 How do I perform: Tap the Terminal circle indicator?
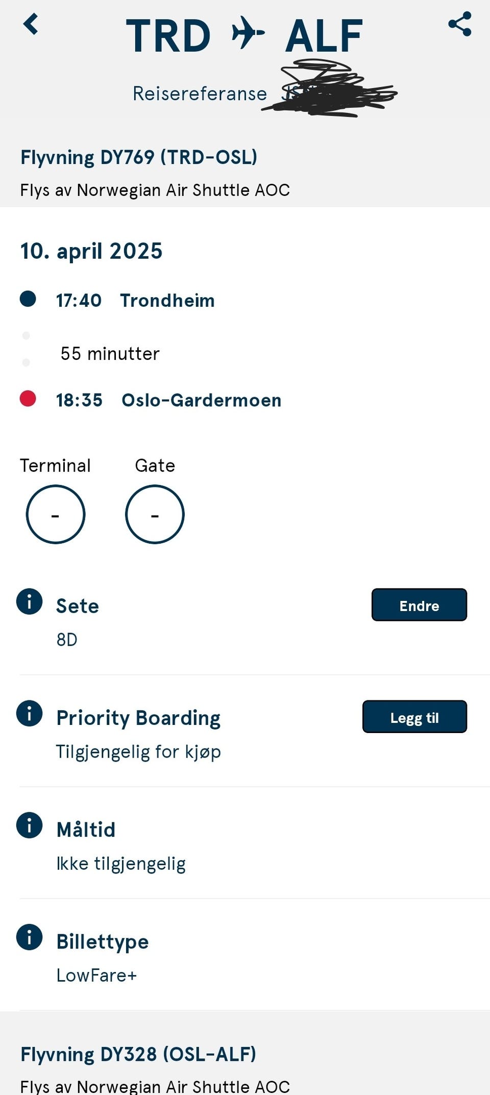(x=55, y=514)
